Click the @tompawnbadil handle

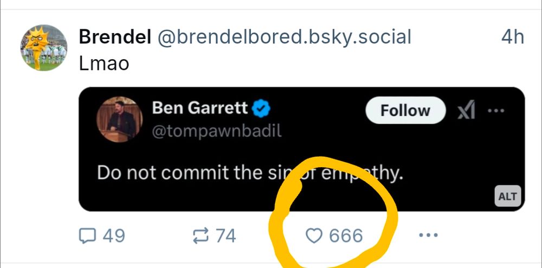[217, 131]
